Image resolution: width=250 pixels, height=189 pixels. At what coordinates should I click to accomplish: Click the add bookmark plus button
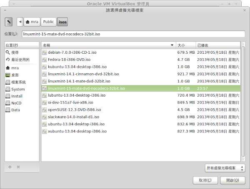pyautogui.click(x=10, y=167)
